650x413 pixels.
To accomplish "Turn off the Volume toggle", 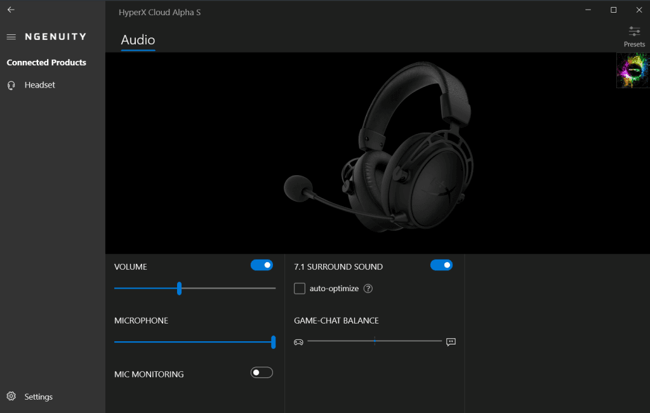I will click(262, 265).
